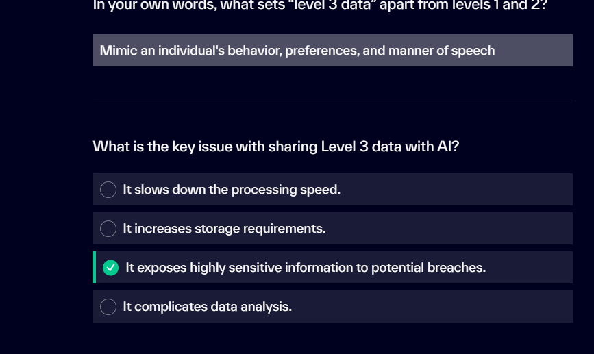
Task: Select the radio circle for slows down processing speed
Action: click(108, 190)
